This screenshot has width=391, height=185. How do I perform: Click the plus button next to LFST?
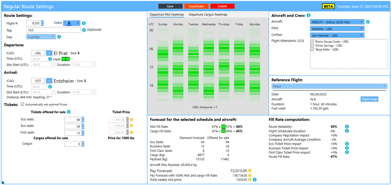point(49,81)
